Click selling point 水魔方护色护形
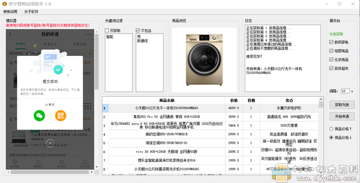This screenshot has height=183, width=360. tap(289, 108)
